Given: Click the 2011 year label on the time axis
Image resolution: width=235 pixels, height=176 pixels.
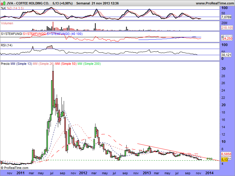Looking at the screenshot, I should [20, 173].
